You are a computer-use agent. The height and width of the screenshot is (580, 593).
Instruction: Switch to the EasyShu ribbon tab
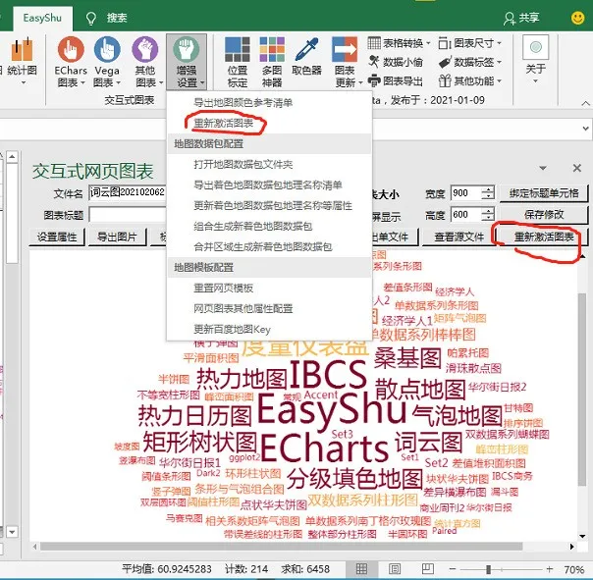click(x=42, y=18)
